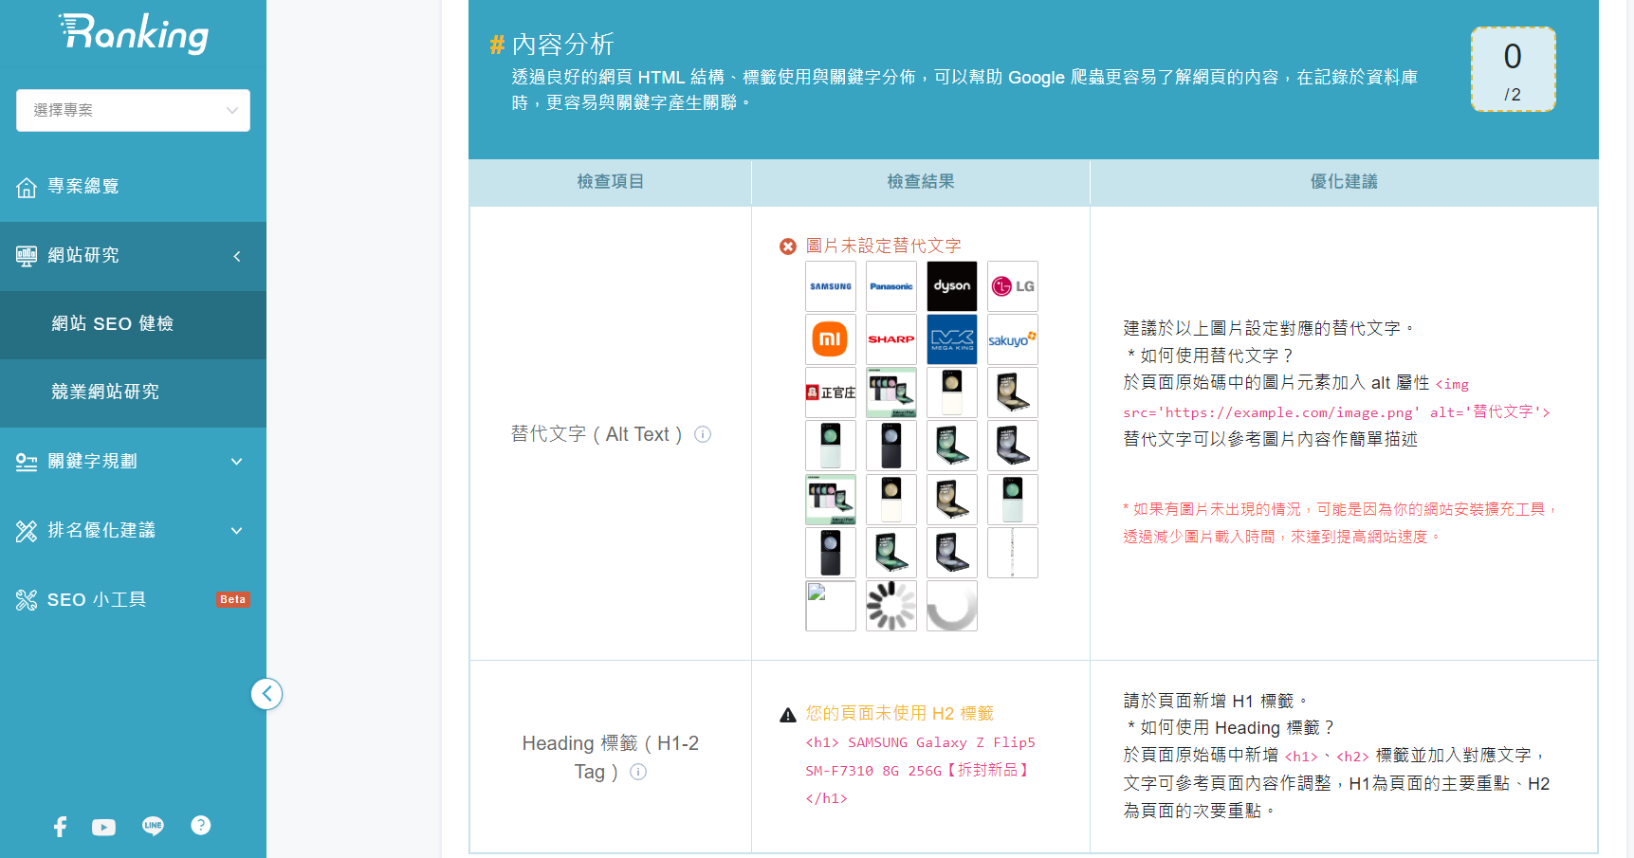
Task: Click the LINE chat icon
Action: [153, 826]
